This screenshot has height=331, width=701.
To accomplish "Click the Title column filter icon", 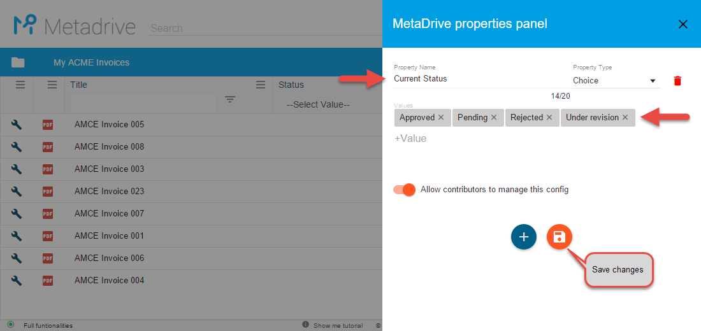I will (x=230, y=99).
